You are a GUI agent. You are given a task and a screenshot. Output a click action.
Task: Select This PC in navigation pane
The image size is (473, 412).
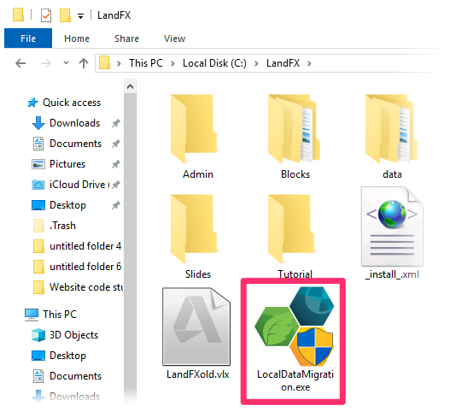60,315
